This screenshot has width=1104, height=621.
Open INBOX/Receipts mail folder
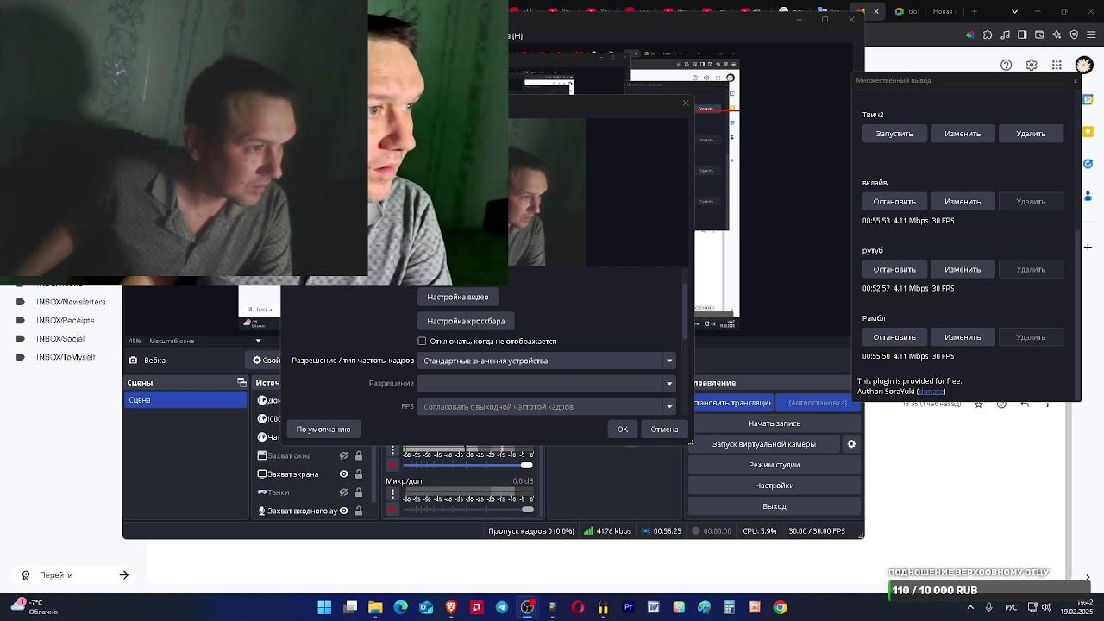66,321
